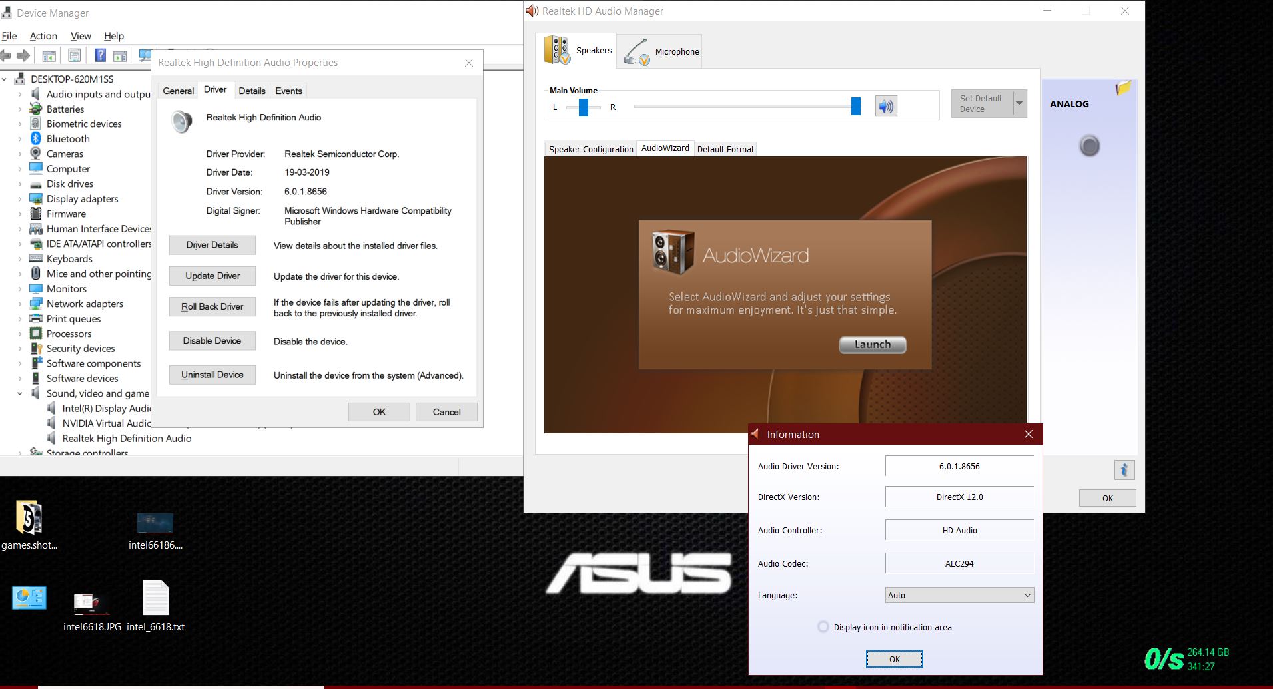This screenshot has width=1273, height=689.
Task: Open the File menu in Device Manager
Action: tap(9, 36)
